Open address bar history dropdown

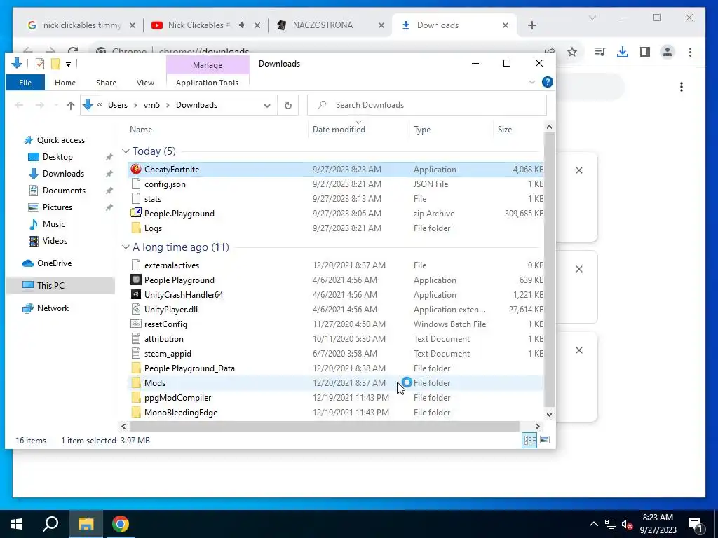point(267,106)
